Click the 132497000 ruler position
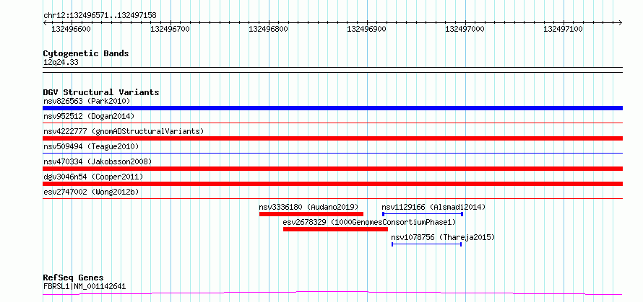The width and height of the screenshot is (643, 302). (x=465, y=29)
